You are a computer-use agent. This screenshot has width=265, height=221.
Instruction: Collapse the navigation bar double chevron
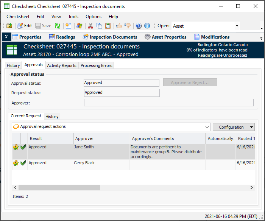pos(6,37)
